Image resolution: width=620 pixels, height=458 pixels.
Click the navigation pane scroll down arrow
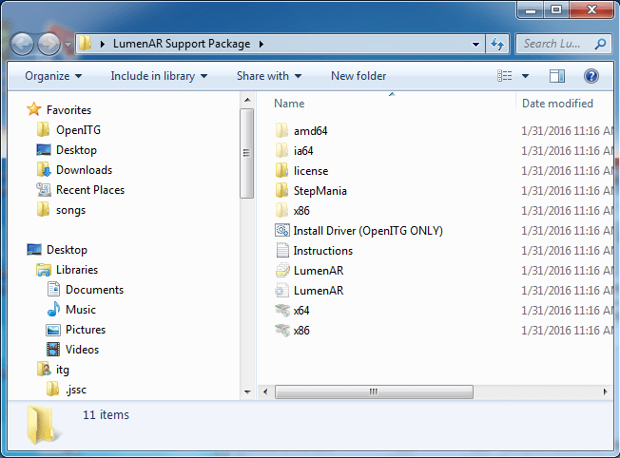pos(247,391)
